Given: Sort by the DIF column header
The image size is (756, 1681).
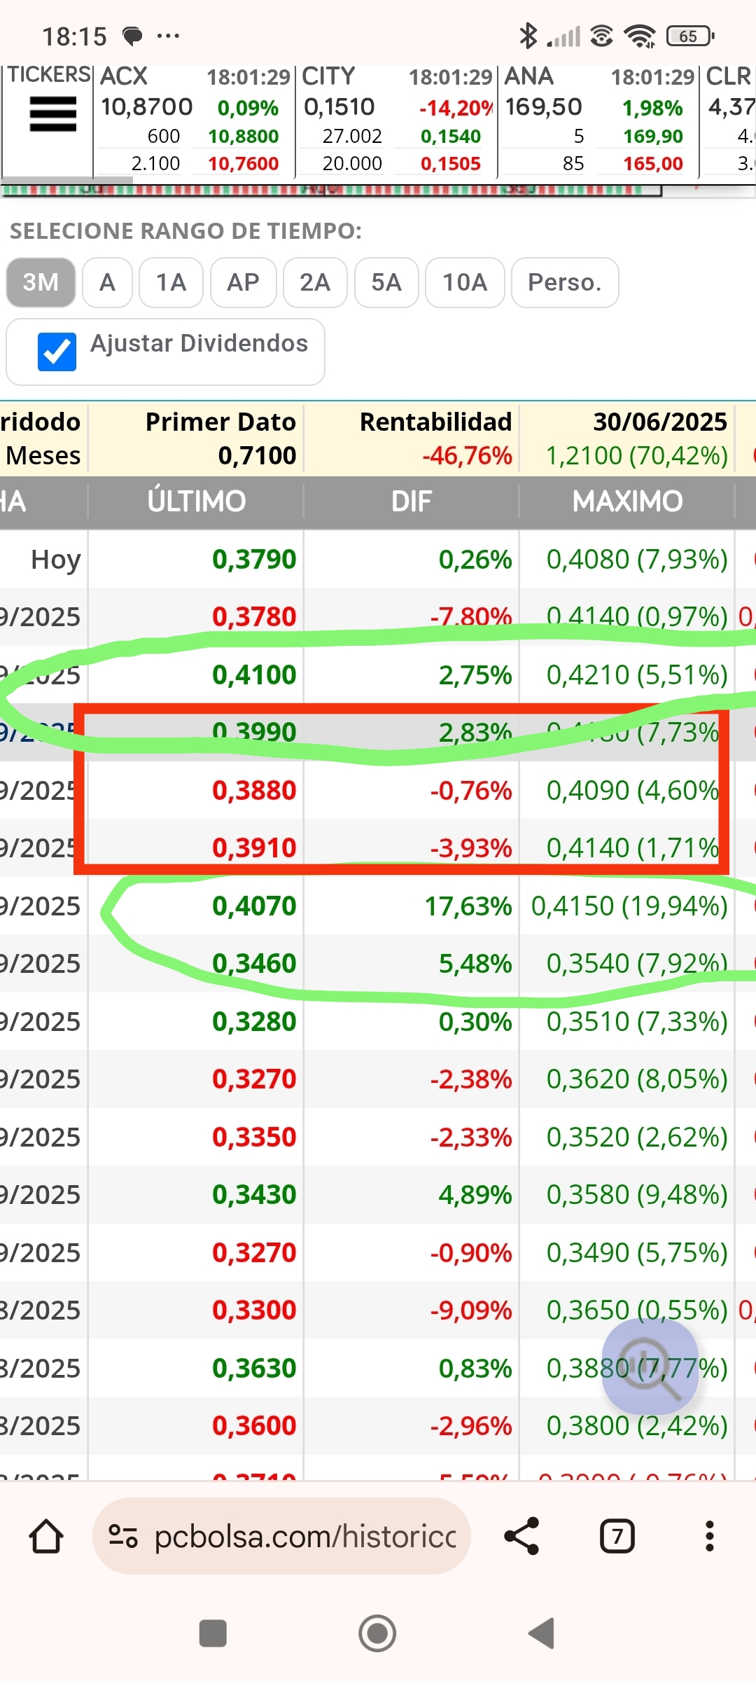Looking at the screenshot, I should click(412, 501).
